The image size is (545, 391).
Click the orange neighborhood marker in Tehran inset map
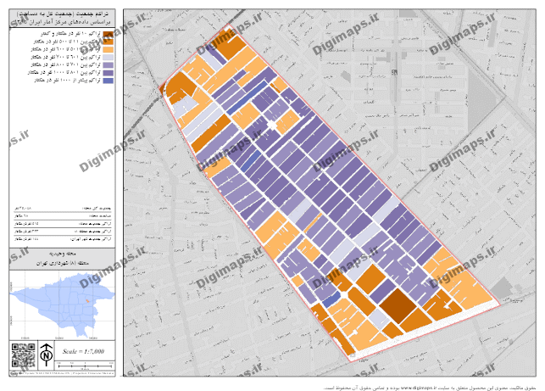pyautogui.click(x=87, y=300)
